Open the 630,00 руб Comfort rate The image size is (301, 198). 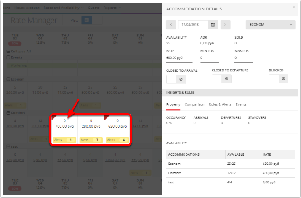coord(117,126)
